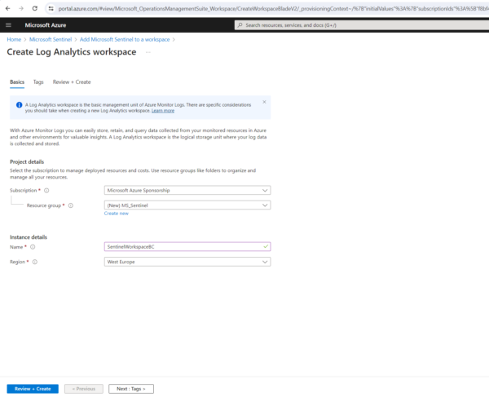The image size is (489, 397).
Task: Show the Subscription info tooltip icon
Action: click(46, 190)
